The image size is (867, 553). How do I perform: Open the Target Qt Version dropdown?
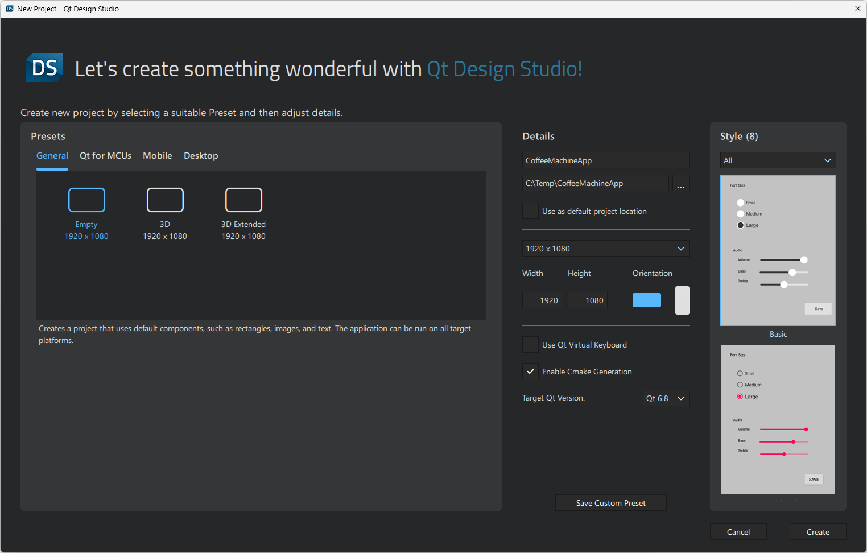click(665, 398)
